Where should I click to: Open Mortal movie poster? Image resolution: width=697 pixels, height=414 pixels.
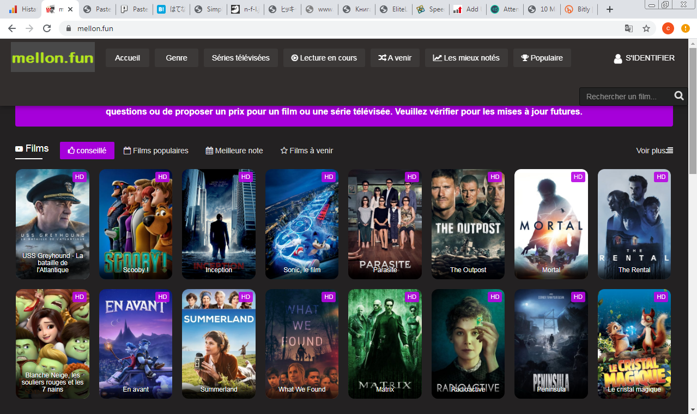pos(551,224)
